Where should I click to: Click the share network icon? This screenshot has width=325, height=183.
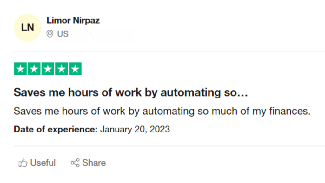click(x=75, y=163)
